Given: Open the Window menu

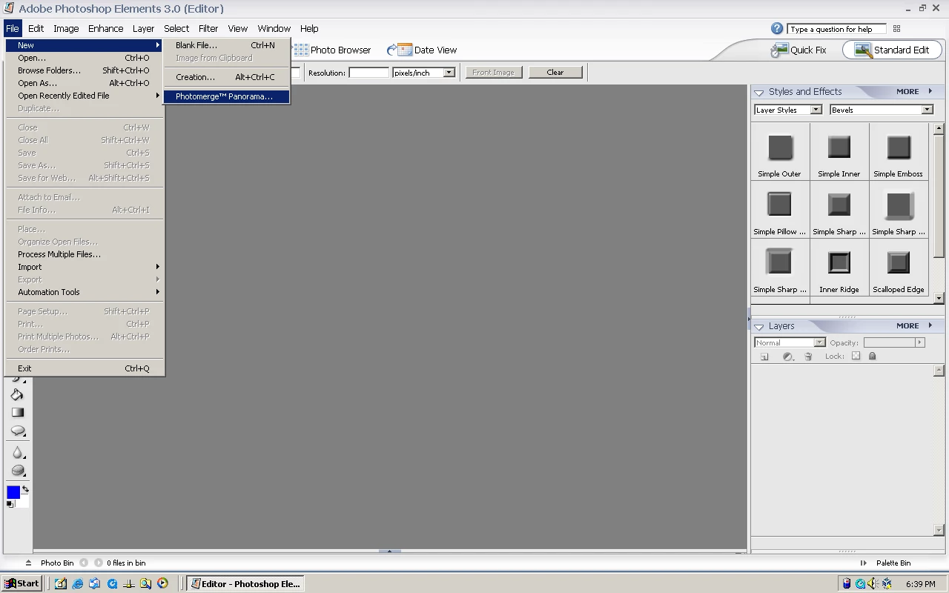Looking at the screenshot, I should [274, 28].
